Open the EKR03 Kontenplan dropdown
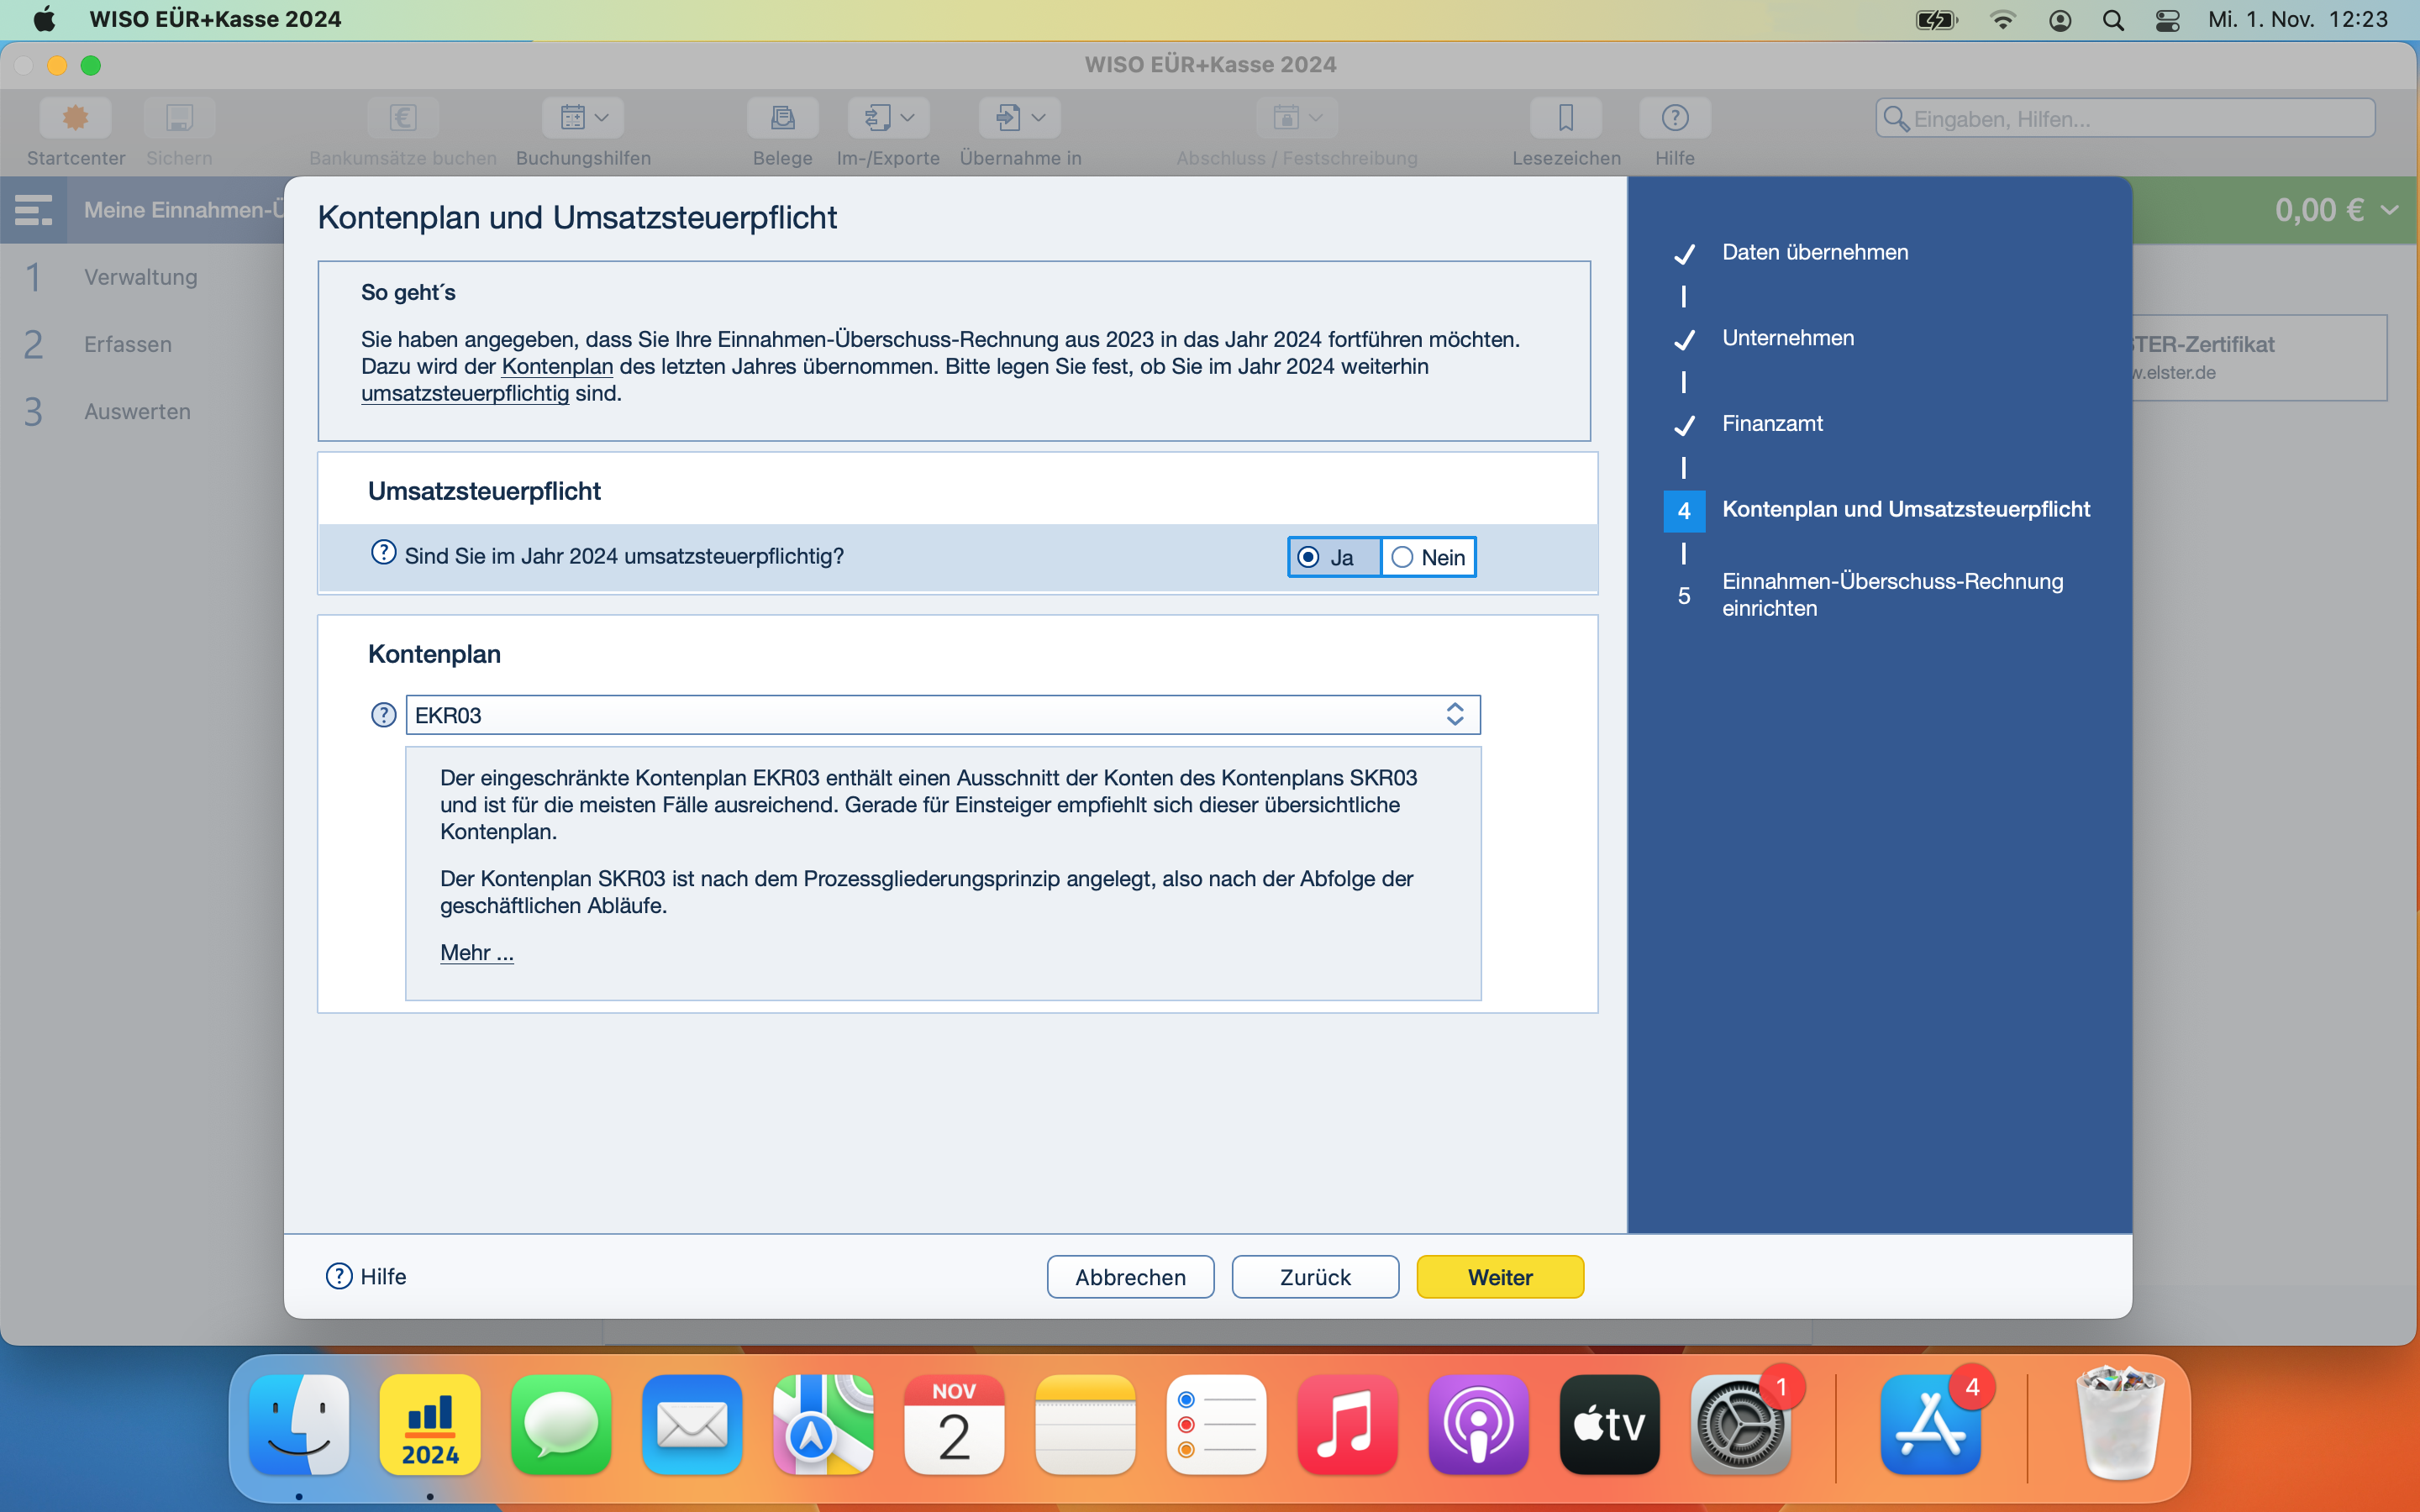2420x1512 pixels. (943, 715)
